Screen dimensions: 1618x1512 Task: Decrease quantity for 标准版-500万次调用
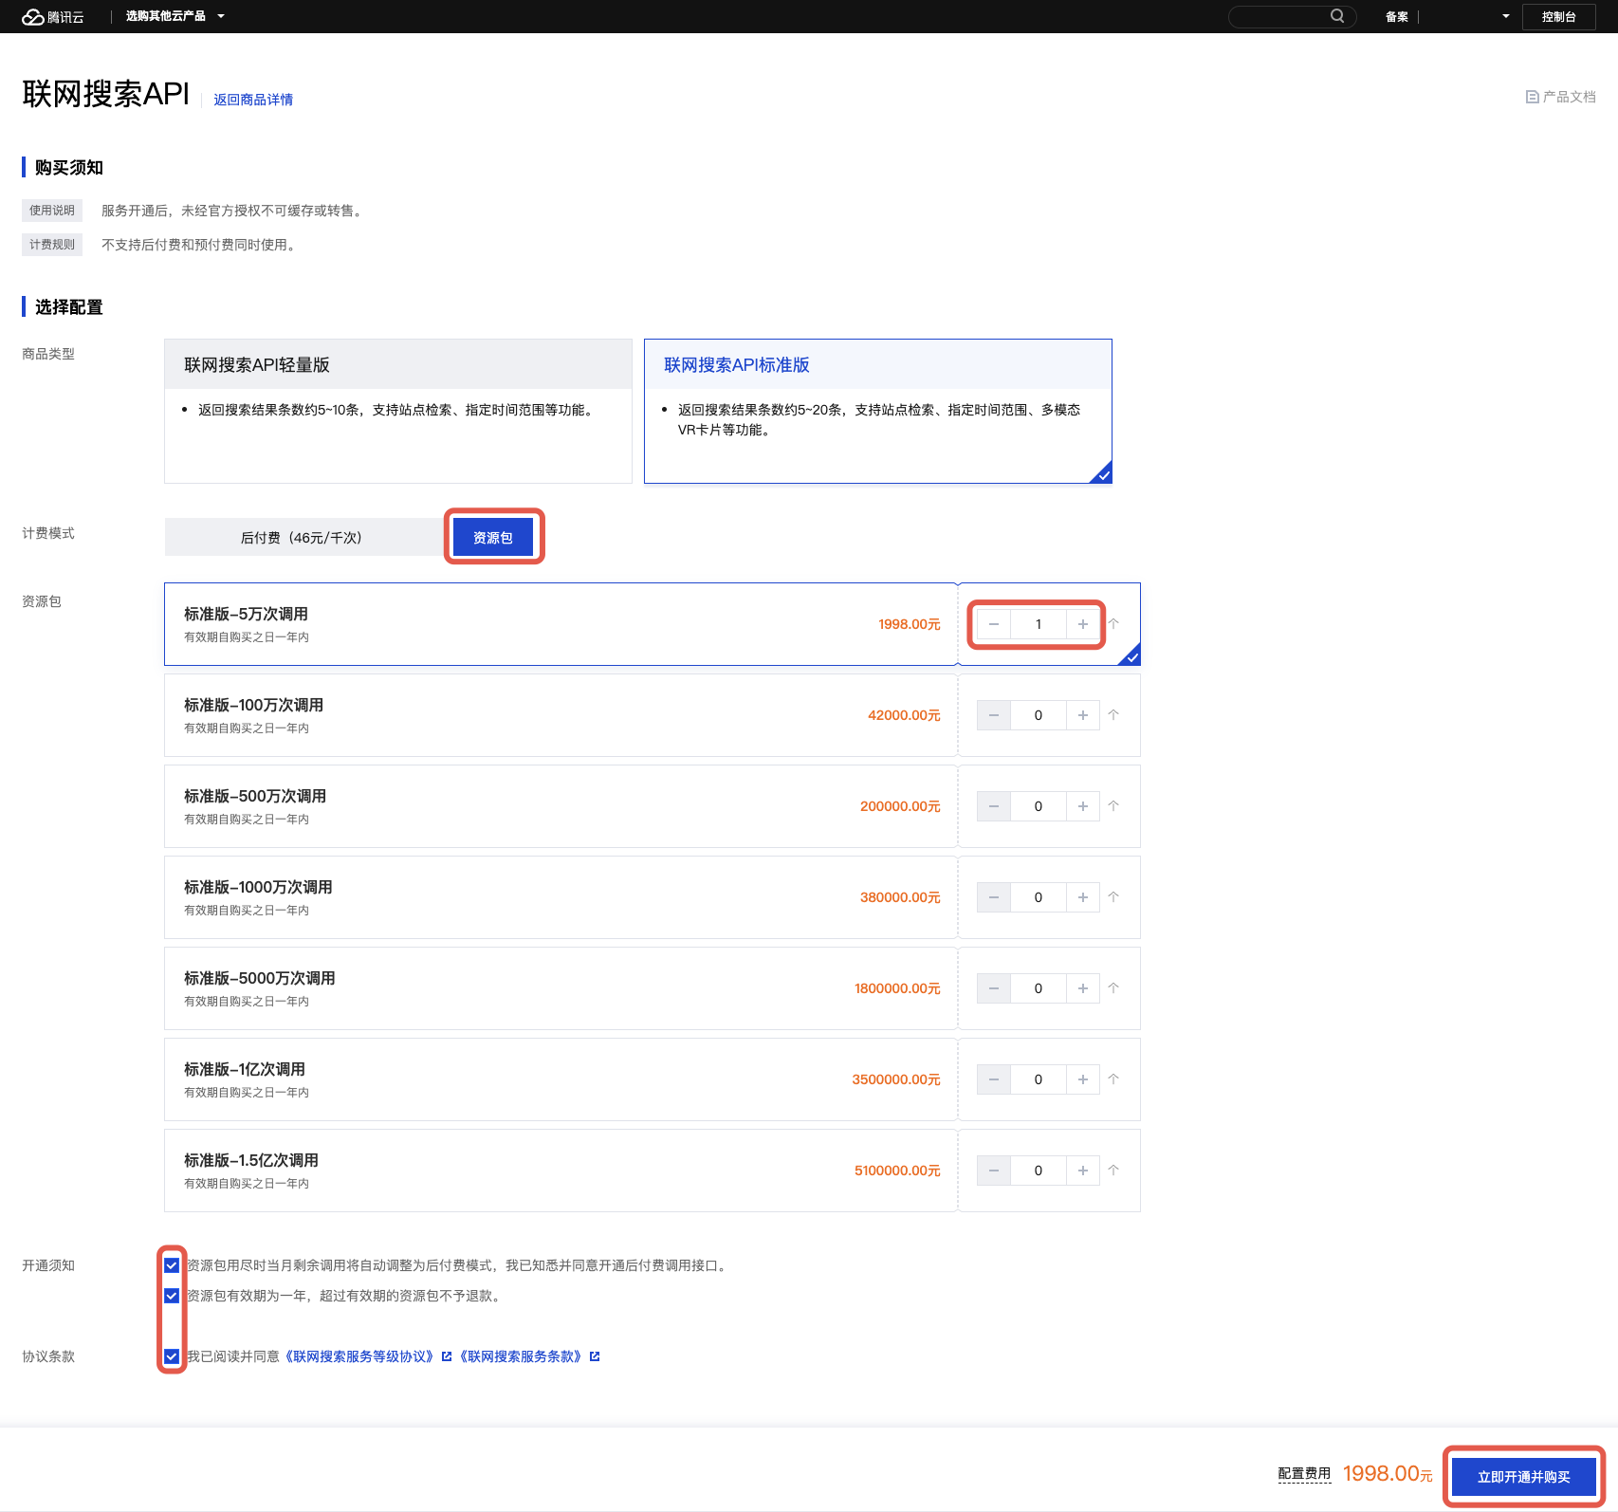993,806
